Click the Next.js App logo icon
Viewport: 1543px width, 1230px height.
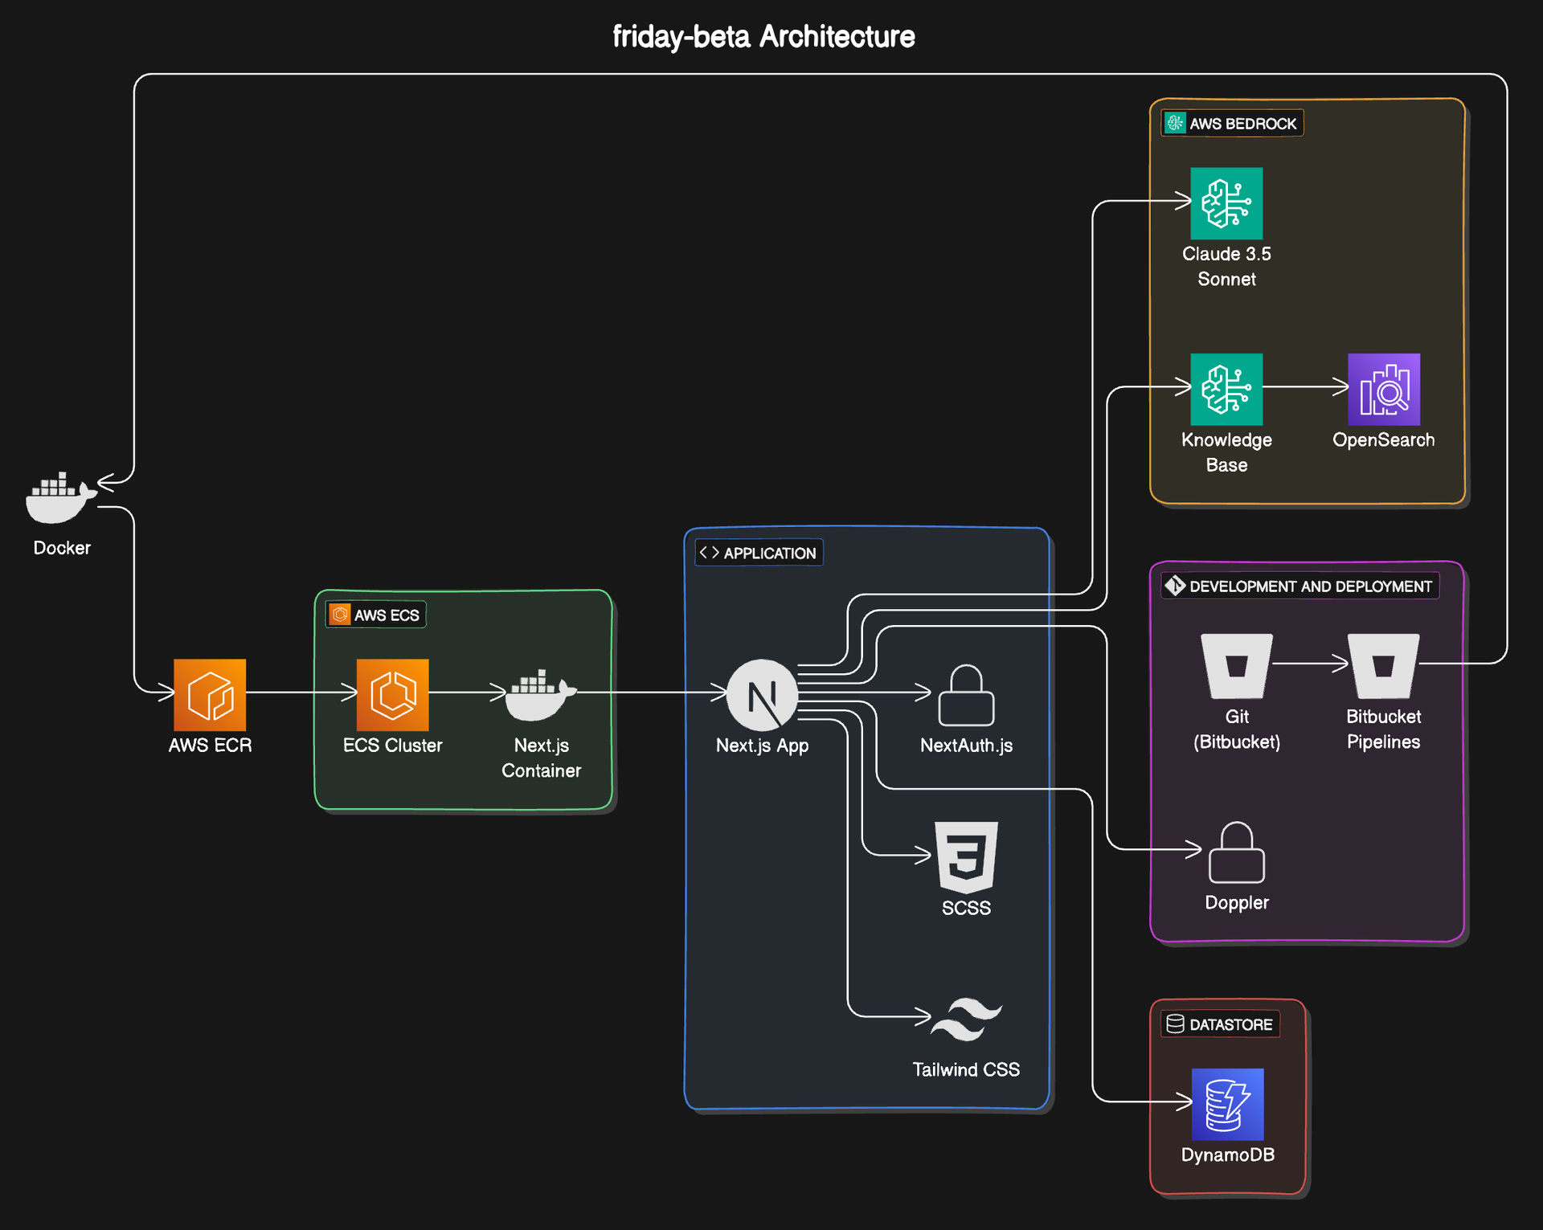click(762, 695)
